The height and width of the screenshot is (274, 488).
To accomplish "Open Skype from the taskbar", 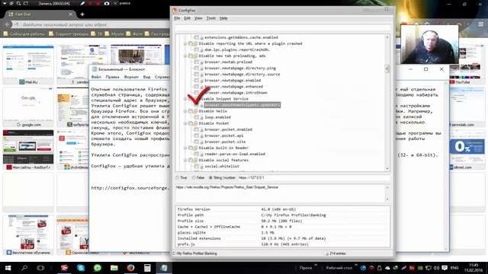I will 81,268.
